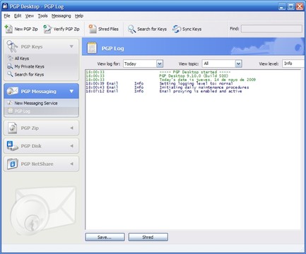The image size is (306, 254).
Task: Maximize the PGP Desktop window
Action: 291,6
